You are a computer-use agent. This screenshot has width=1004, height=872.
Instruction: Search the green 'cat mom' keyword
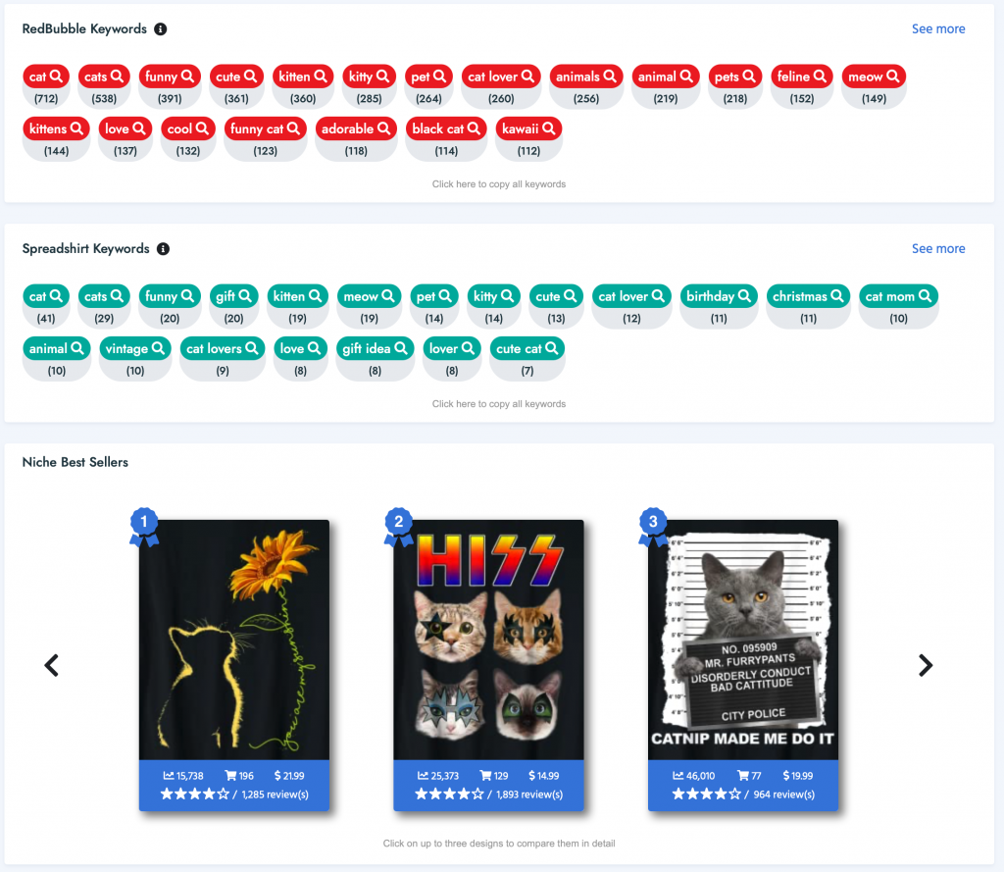click(898, 296)
